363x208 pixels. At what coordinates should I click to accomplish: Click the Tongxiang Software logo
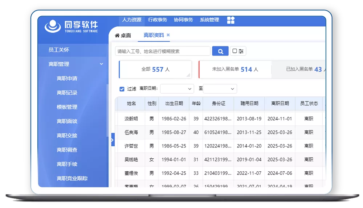point(71,26)
